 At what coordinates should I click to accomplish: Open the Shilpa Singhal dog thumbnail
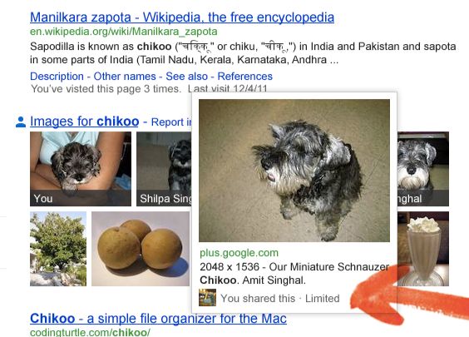164,169
